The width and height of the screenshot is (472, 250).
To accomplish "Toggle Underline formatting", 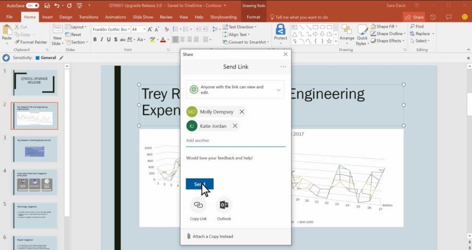I will (109, 40).
